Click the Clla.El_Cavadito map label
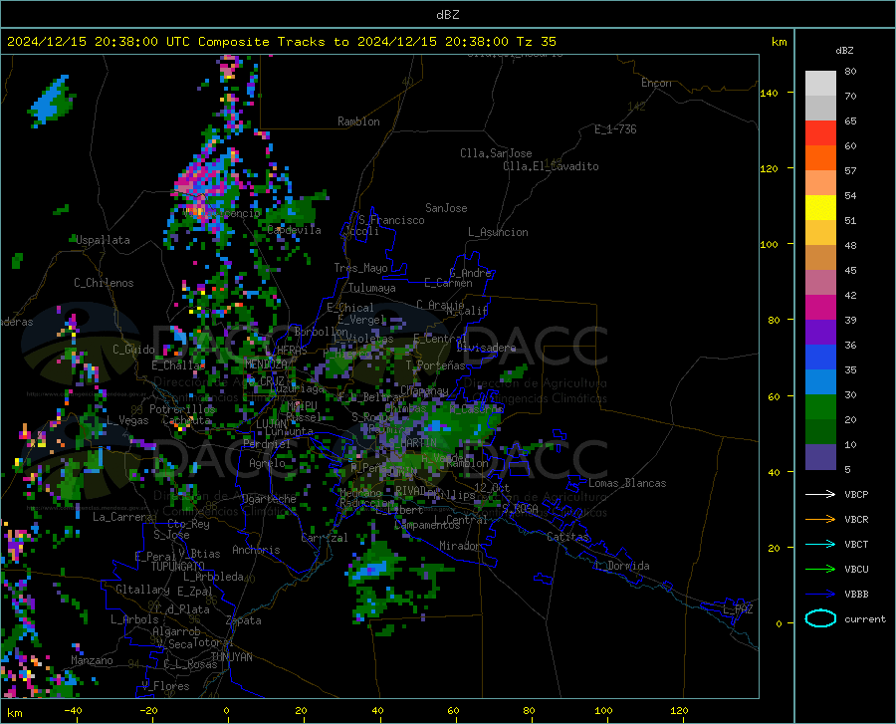The image size is (896, 724). 551,166
